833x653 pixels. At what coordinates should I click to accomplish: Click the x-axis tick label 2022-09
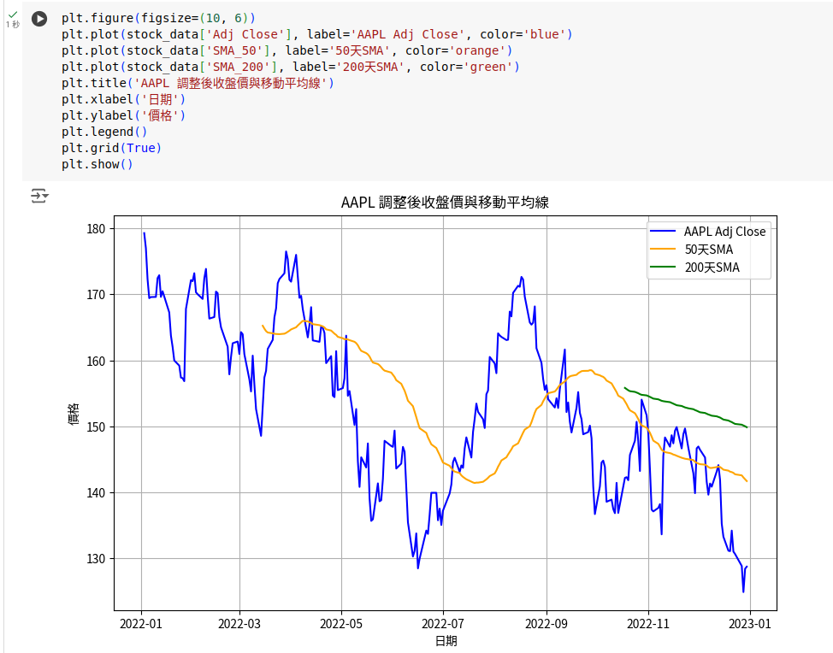point(546,624)
